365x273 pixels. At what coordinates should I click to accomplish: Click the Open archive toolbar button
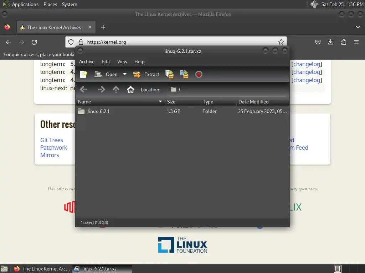tap(106, 74)
